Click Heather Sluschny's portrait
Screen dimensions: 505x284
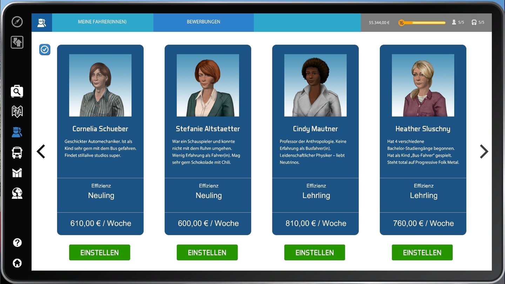[x=423, y=85]
